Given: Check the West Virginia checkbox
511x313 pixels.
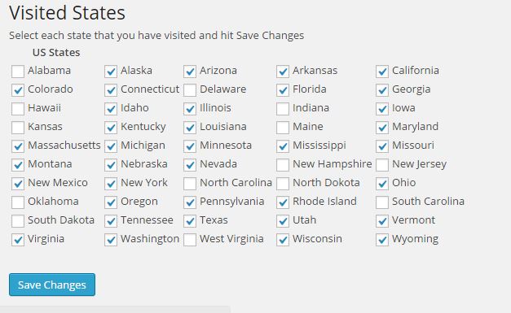Looking at the screenshot, I should pyautogui.click(x=190, y=240).
